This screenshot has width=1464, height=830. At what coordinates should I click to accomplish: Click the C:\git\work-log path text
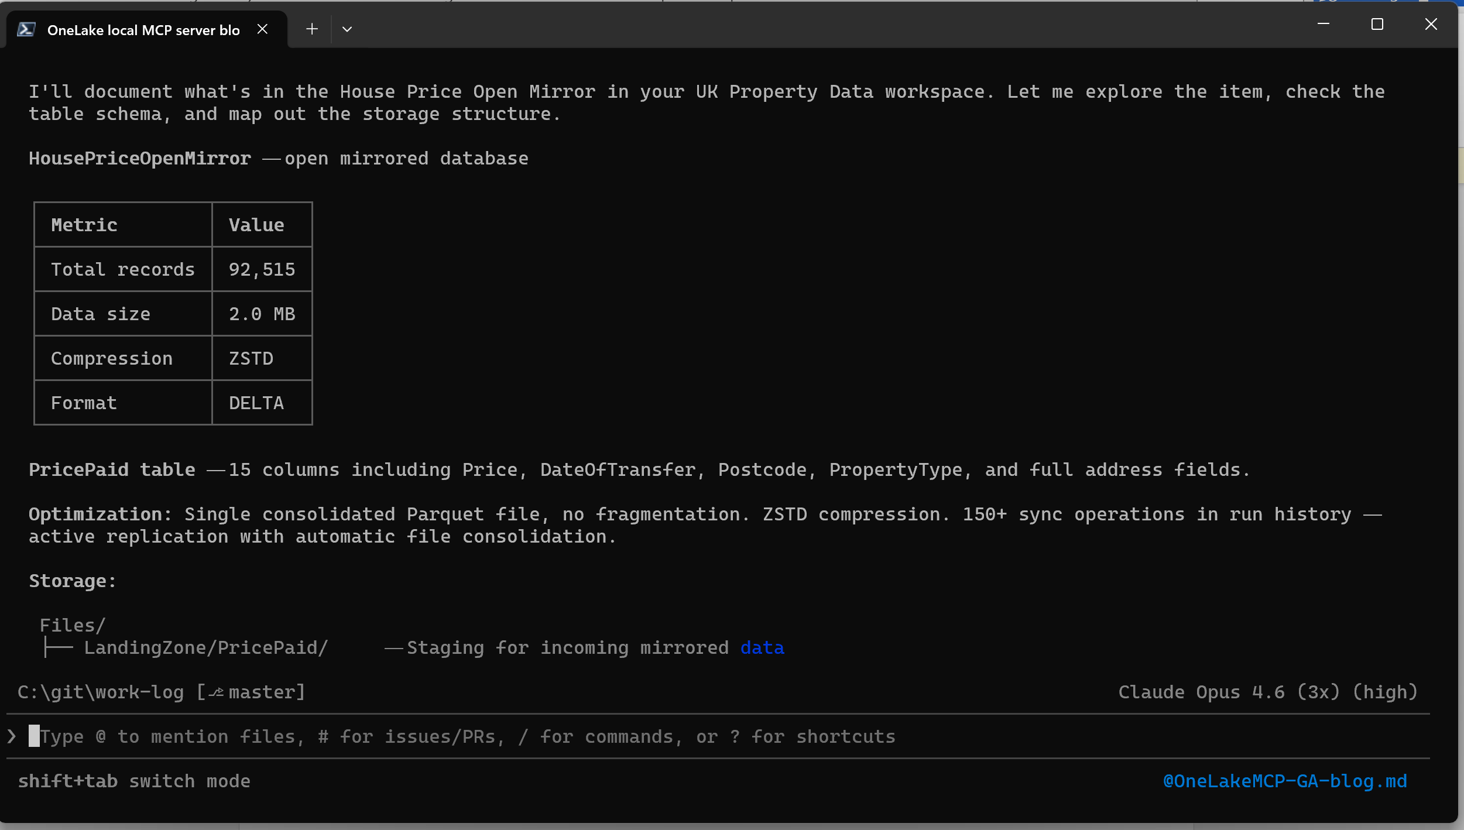coord(100,691)
